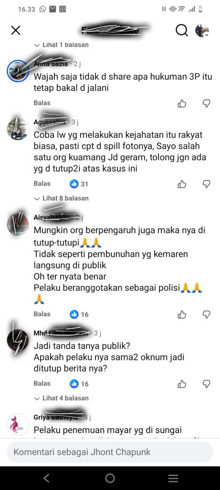Like the 'Jadi tanda tanya publik' comment
Viewport: 220px width, 490px height.
(x=182, y=384)
